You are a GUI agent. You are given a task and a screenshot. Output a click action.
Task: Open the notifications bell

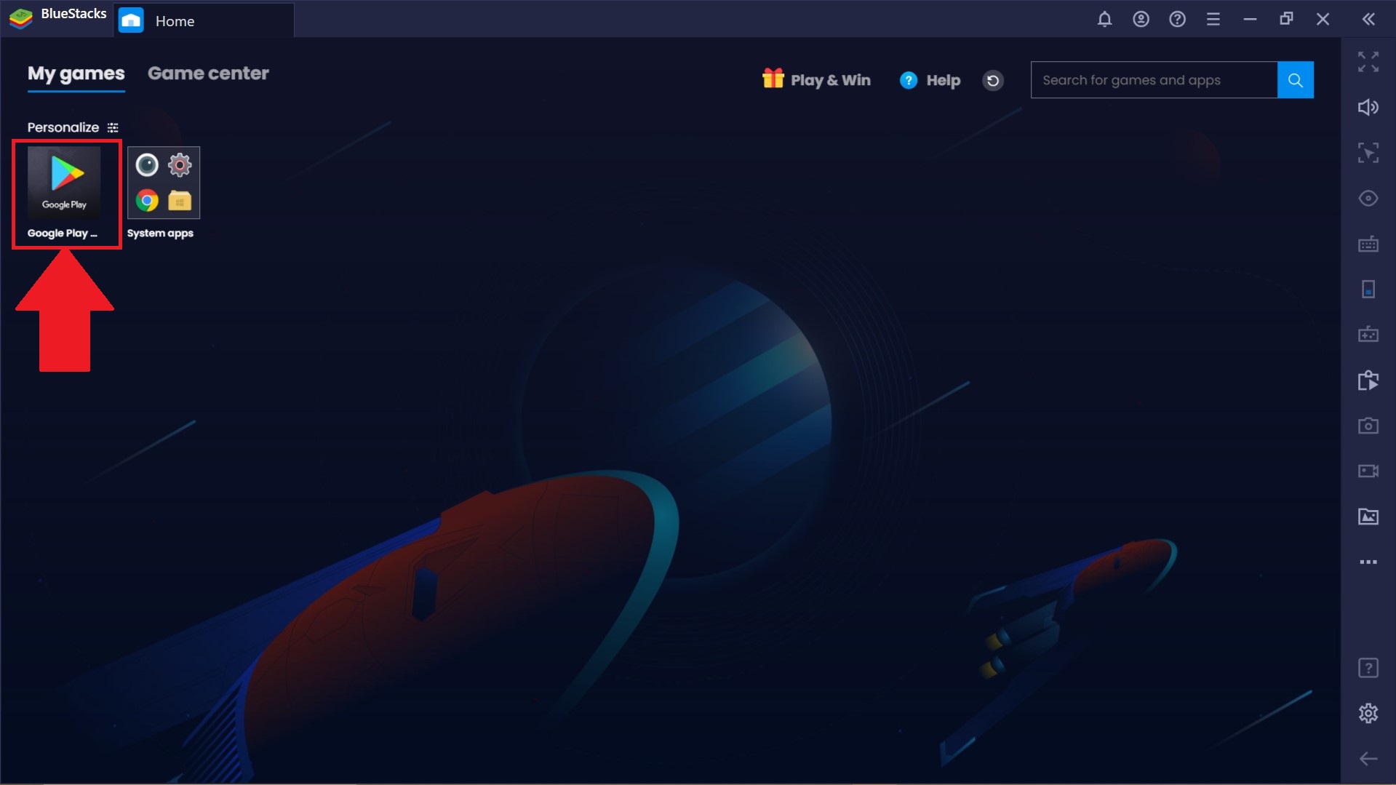tap(1104, 20)
